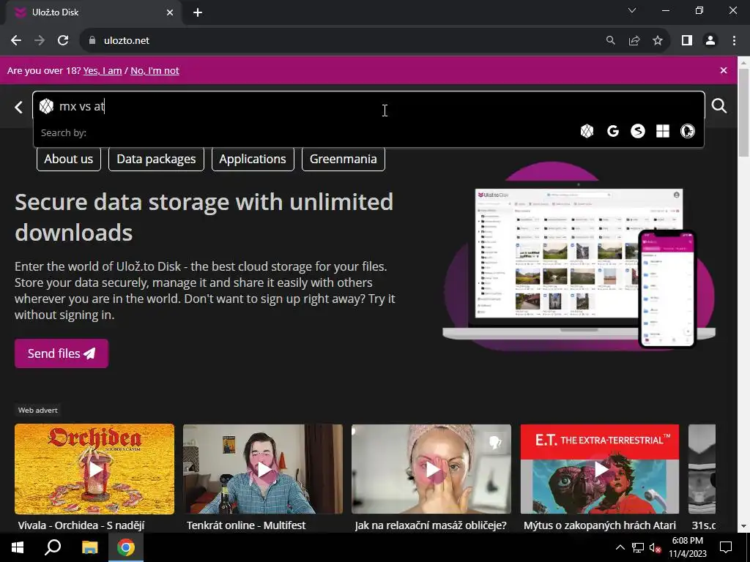
Task: Choose Google in the Search by row
Action: (613, 131)
